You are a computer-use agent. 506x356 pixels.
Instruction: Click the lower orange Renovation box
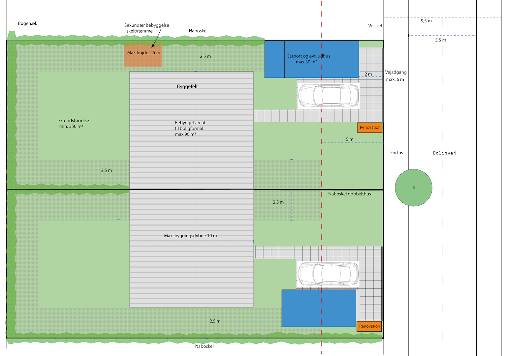pyautogui.click(x=369, y=326)
